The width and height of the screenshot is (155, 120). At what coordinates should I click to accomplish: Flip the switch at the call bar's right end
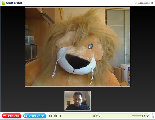coord(153,116)
